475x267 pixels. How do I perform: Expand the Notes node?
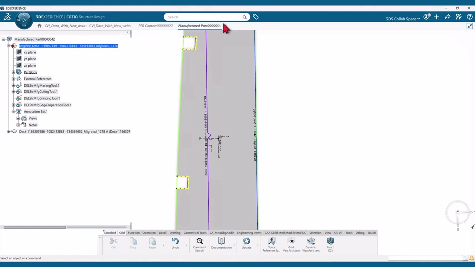pyautogui.click(x=18, y=125)
